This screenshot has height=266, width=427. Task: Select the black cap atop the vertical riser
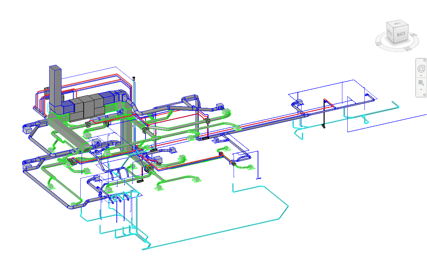(134, 78)
